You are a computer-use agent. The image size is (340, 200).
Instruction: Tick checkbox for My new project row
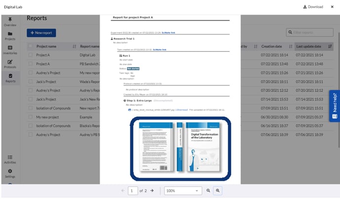30,117
